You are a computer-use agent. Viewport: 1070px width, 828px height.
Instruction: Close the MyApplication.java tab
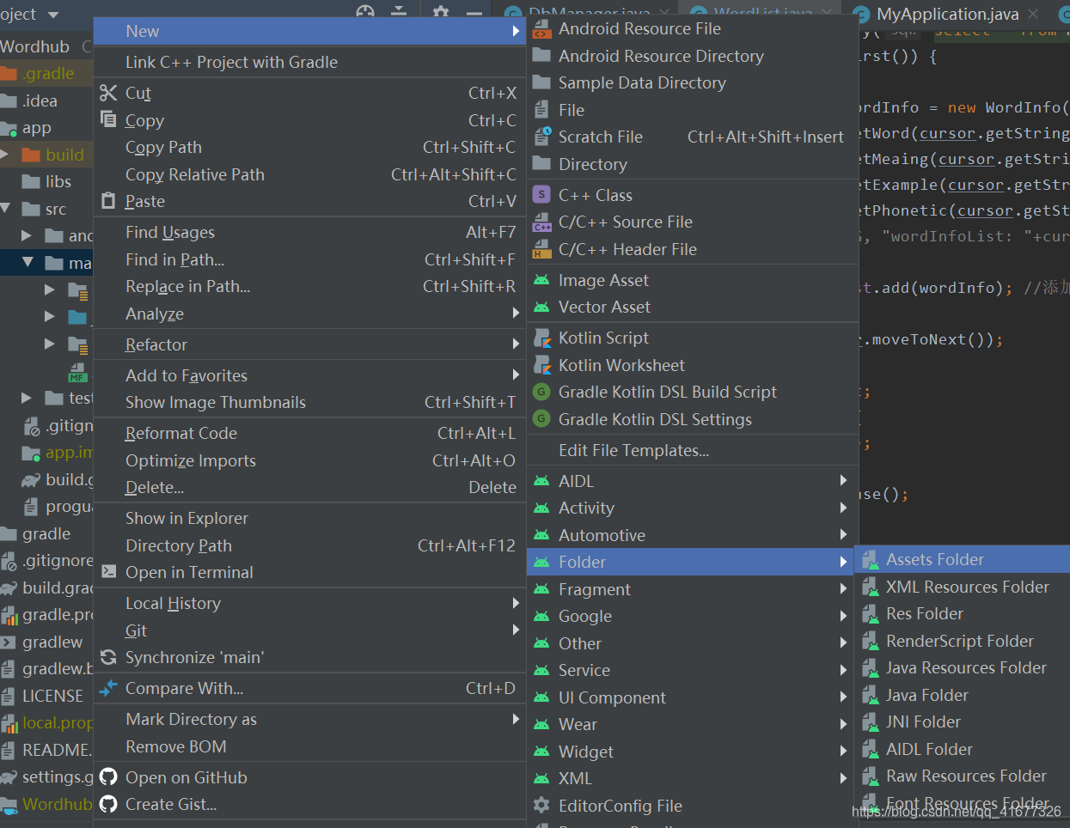[1034, 14]
